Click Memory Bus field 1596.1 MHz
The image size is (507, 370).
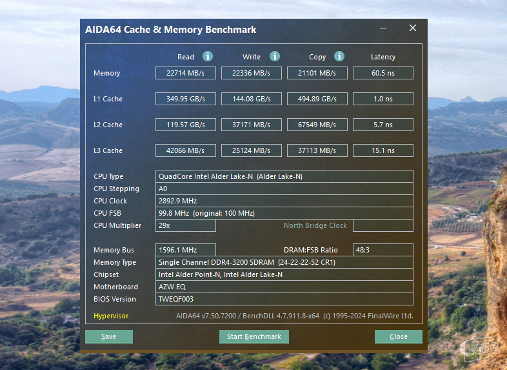coord(186,250)
